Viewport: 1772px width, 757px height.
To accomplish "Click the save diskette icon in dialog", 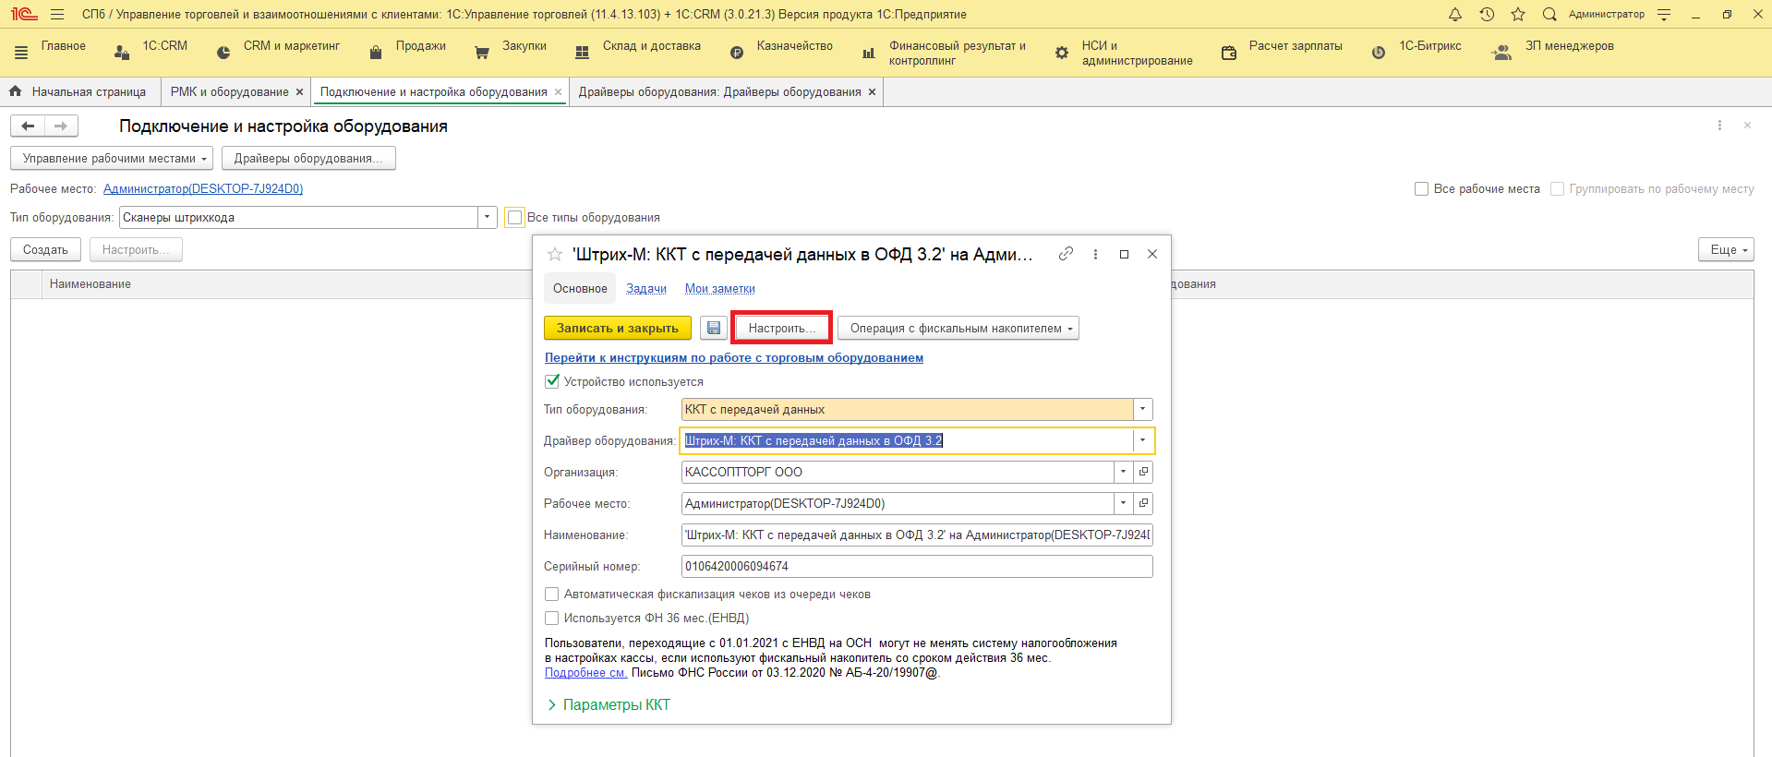I will (713, 328).
